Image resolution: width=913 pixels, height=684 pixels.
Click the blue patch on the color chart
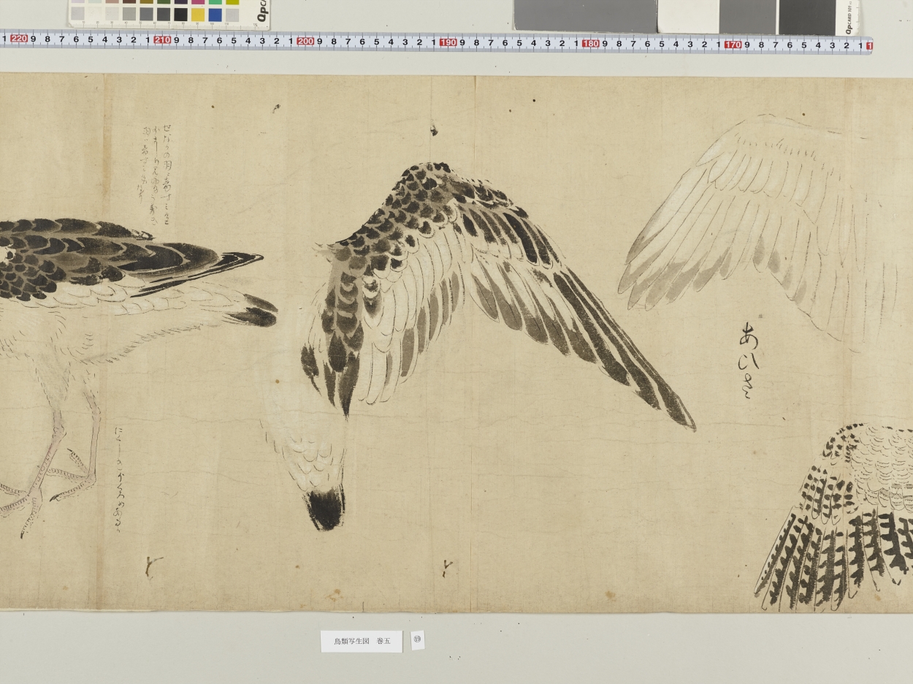coord(215,15)
